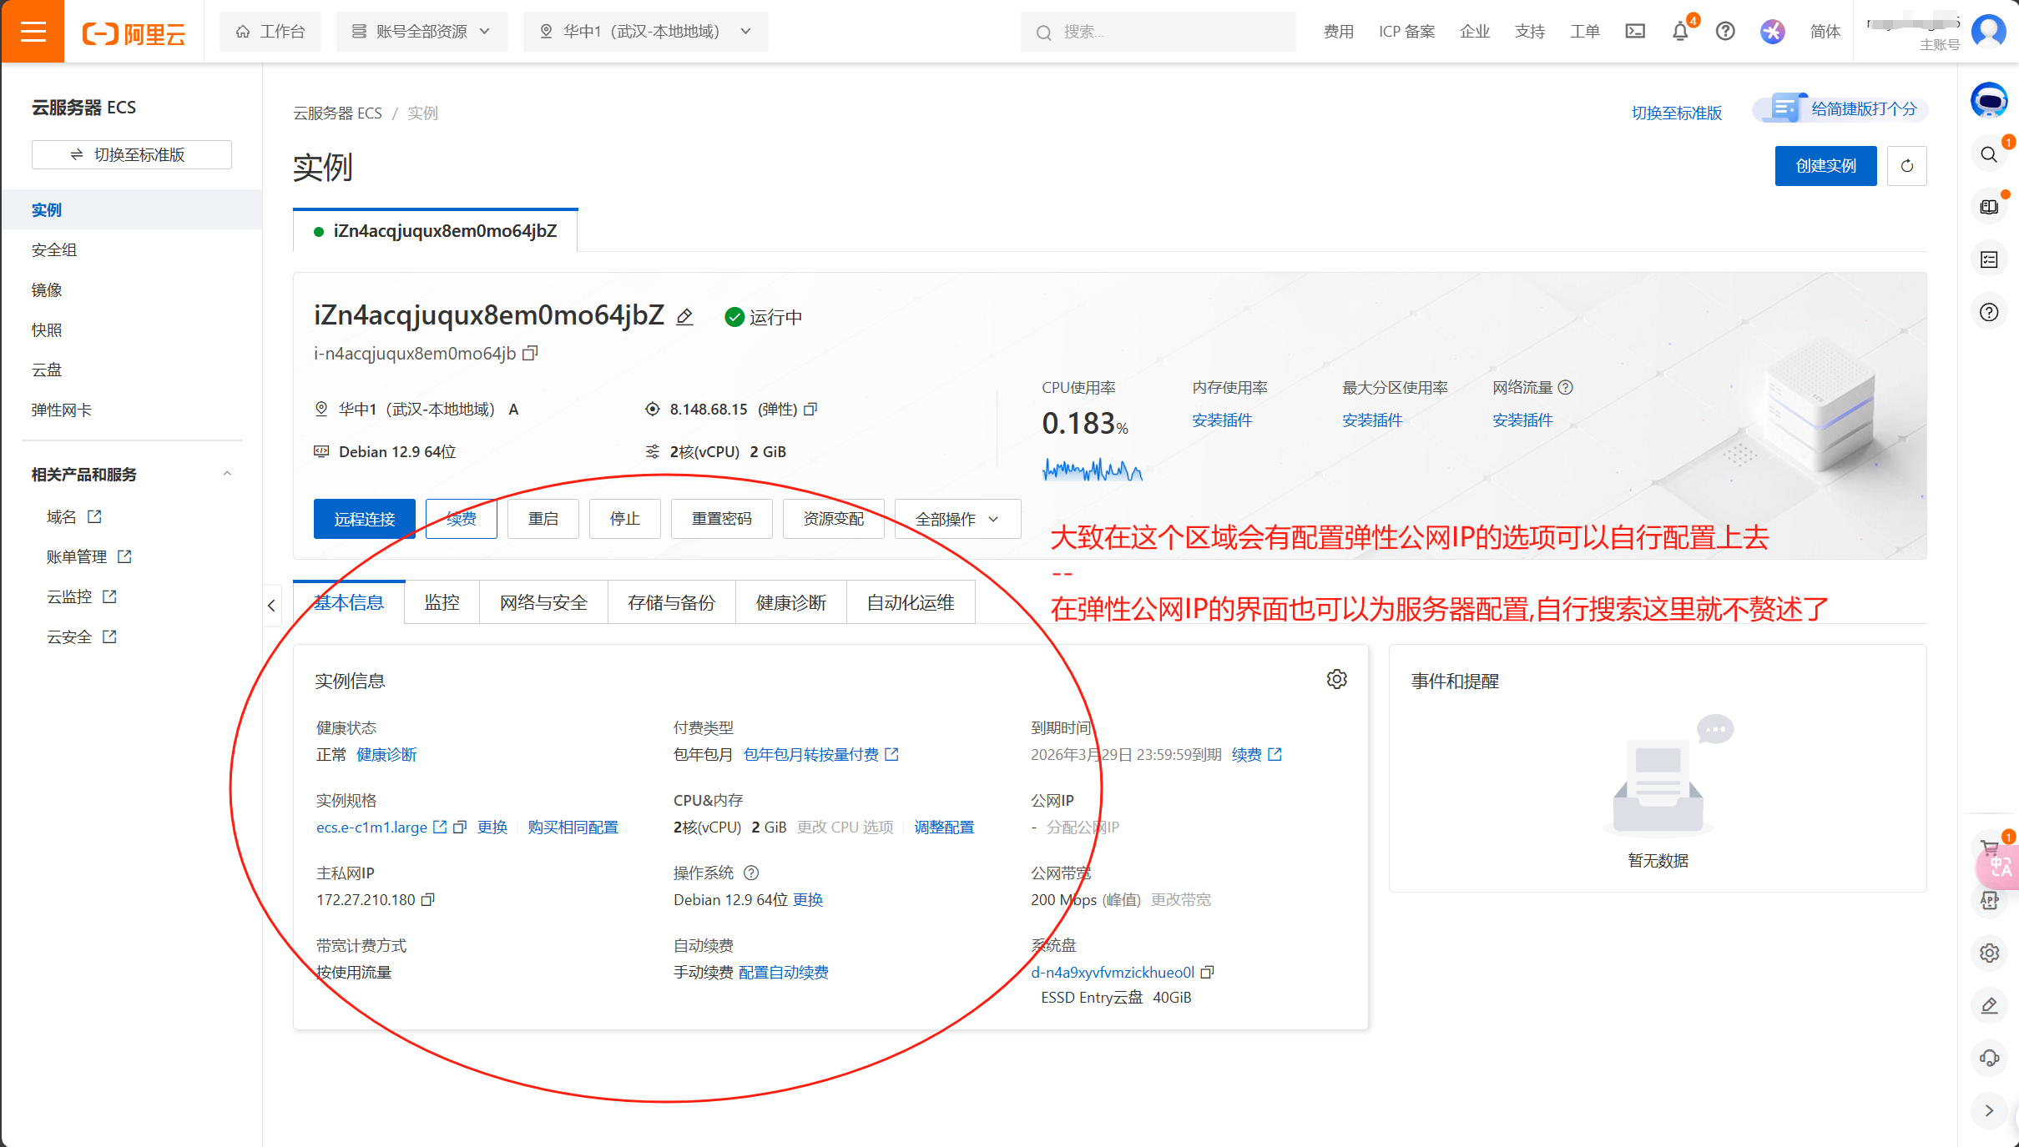2019x1147 pixels.
Task: Open the 健康诊断 link under health status
Action: 386,755
